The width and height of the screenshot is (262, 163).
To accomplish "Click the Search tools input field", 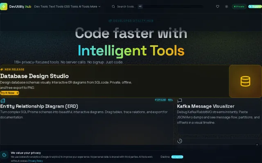I will tap(157, 7).
